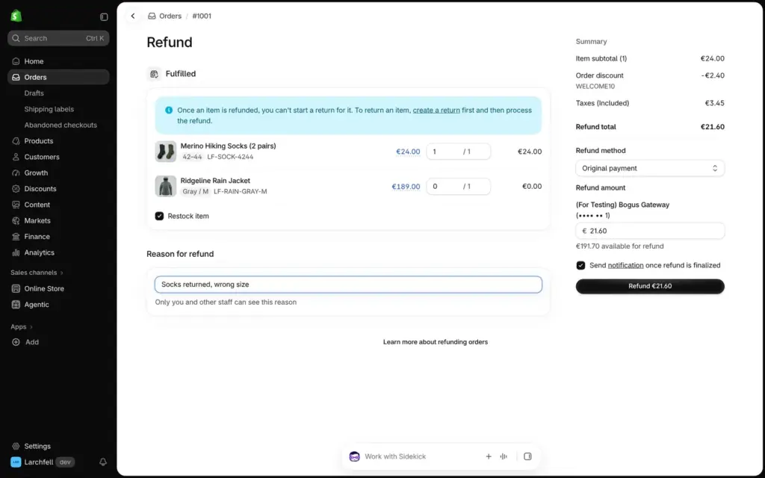This screenshot has height=478, width=765.
Task: Click the €24.00 socks unit price
Action: (x=408, y=152)
